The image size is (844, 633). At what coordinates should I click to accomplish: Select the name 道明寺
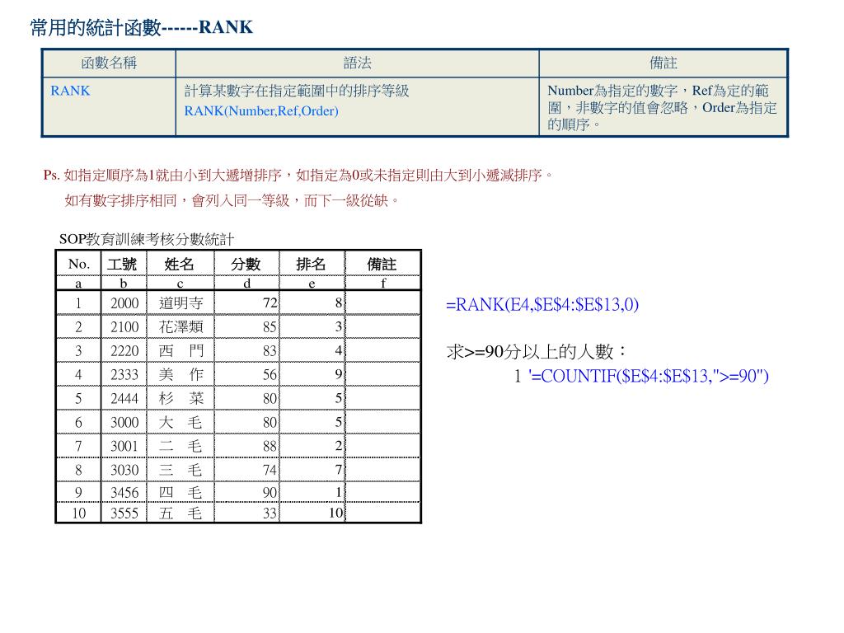pyautogui.click(x=181, y=303)
